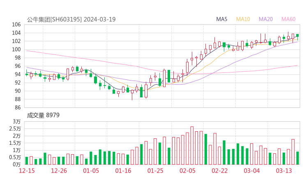Click the 01-16 date axis label
The image size is (304, 180).
[123, 171]
